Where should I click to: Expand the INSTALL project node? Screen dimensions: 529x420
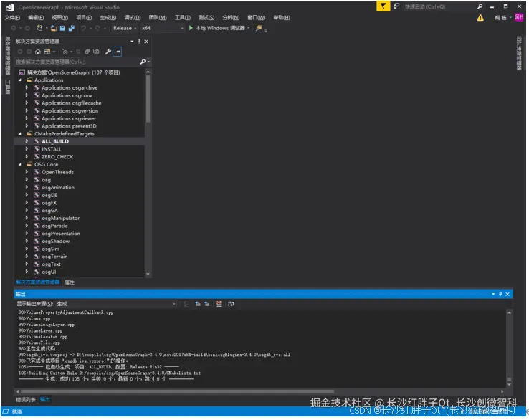tap(27, 149)
